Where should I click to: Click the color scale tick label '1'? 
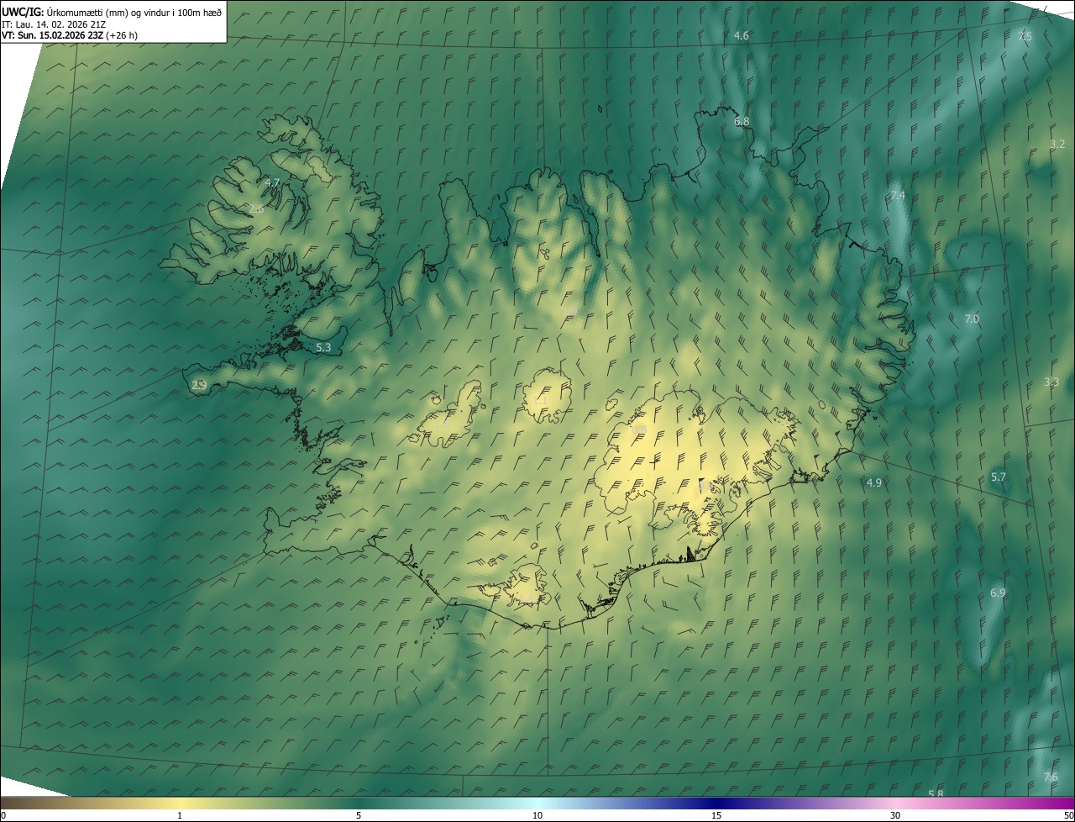(x=180, y=815)
